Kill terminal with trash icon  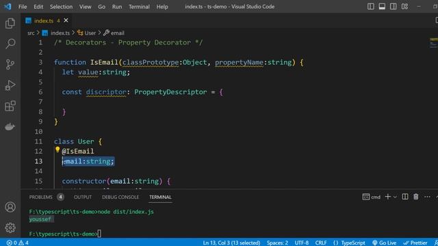point(416,197)
